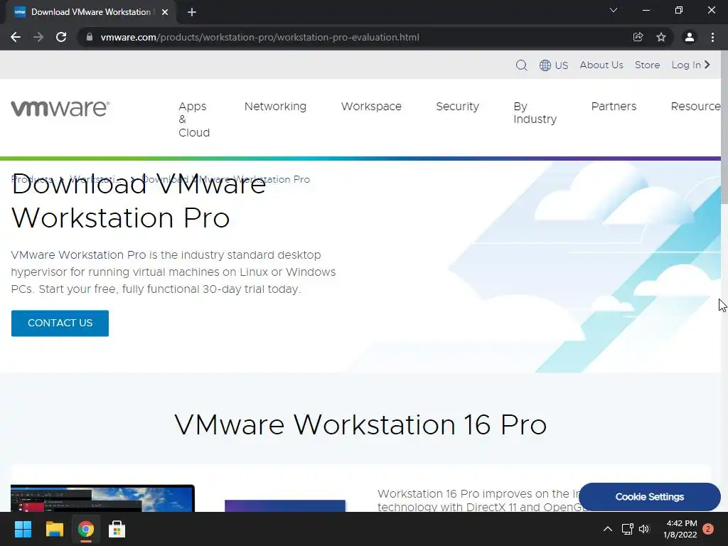Close the Download VMware Workstation tab
Viewport: 728px width, 546px height.
pyautogui.click(x=165, y=12)
